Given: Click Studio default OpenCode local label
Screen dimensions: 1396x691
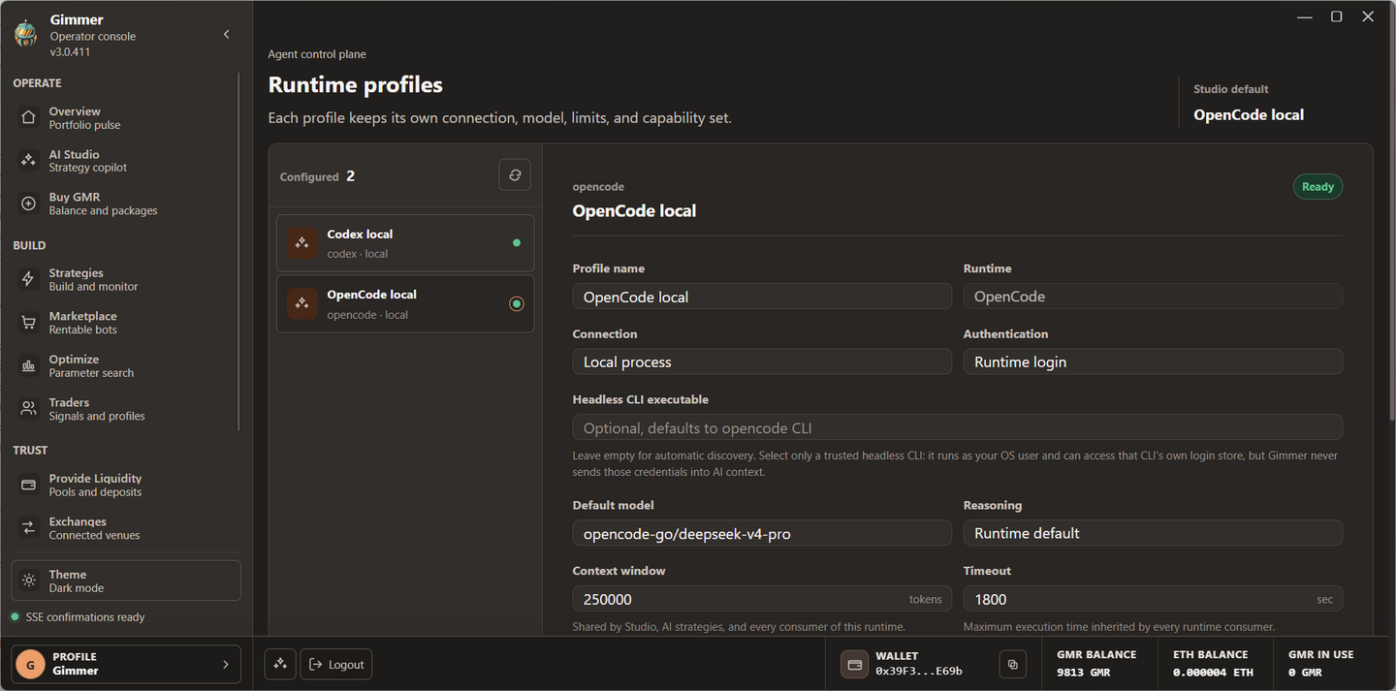Looking at the screenshot, I should (1249, 114).
